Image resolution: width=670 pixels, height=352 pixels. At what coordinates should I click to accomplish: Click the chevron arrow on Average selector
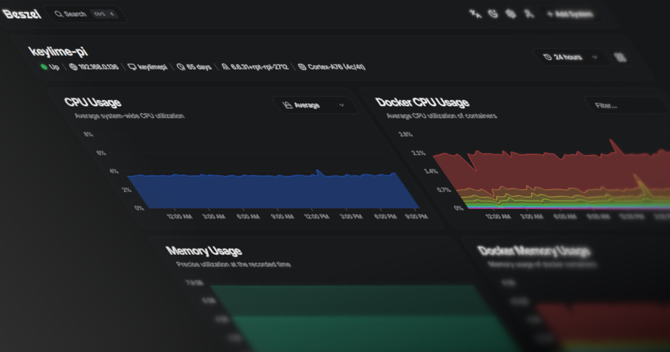tap(342, 105)
